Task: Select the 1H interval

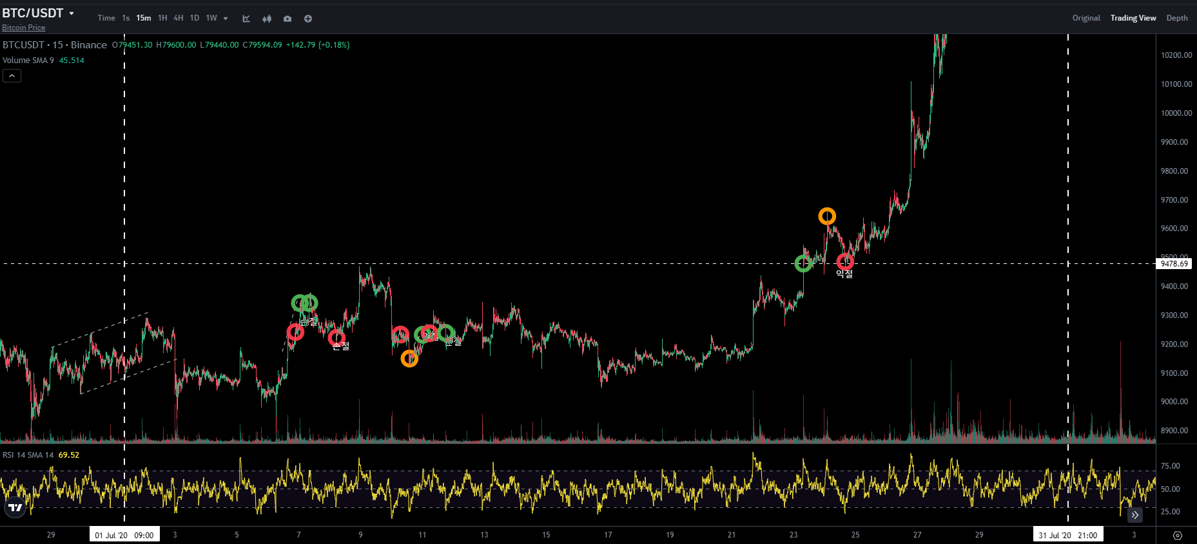Action: (x=162, y=18)
